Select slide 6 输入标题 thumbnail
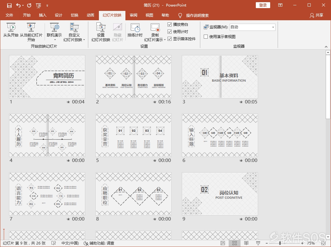Viewport: 331px width, 247px height. click(220, 135)
